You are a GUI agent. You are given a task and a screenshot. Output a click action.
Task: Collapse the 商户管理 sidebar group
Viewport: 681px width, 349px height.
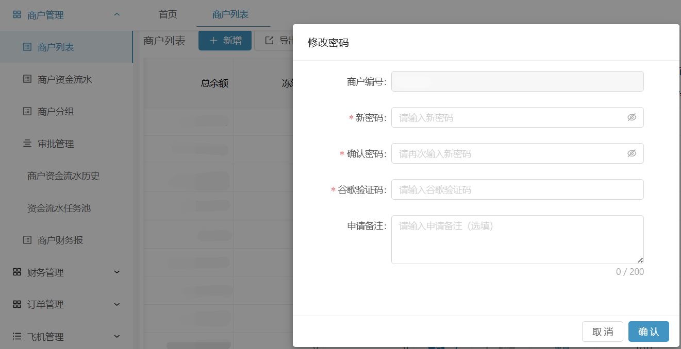[x=116, y=15]
